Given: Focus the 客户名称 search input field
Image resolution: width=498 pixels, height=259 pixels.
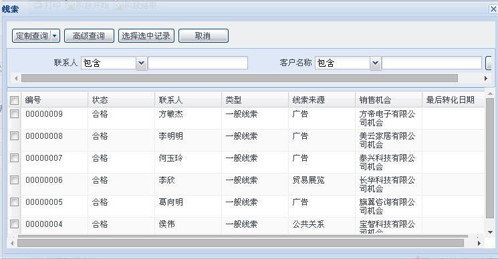Looking at the screenshot, I should click(x=432, y=63).
